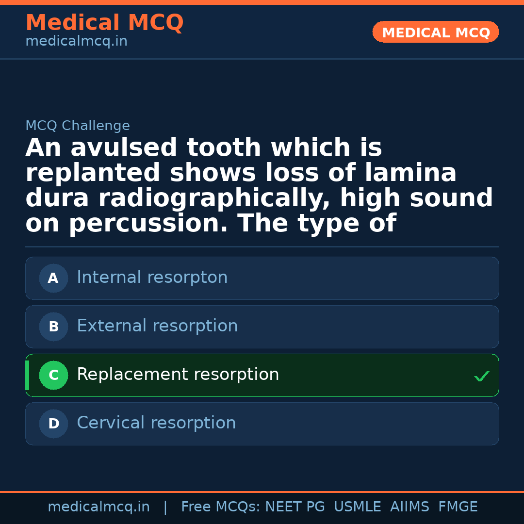Click the 'MCQ Challenge' label
This screenshot has height=524, width=524.
[78, 126]
